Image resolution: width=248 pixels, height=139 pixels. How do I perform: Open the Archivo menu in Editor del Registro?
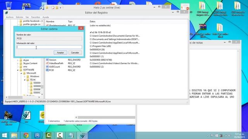(10, 17)
